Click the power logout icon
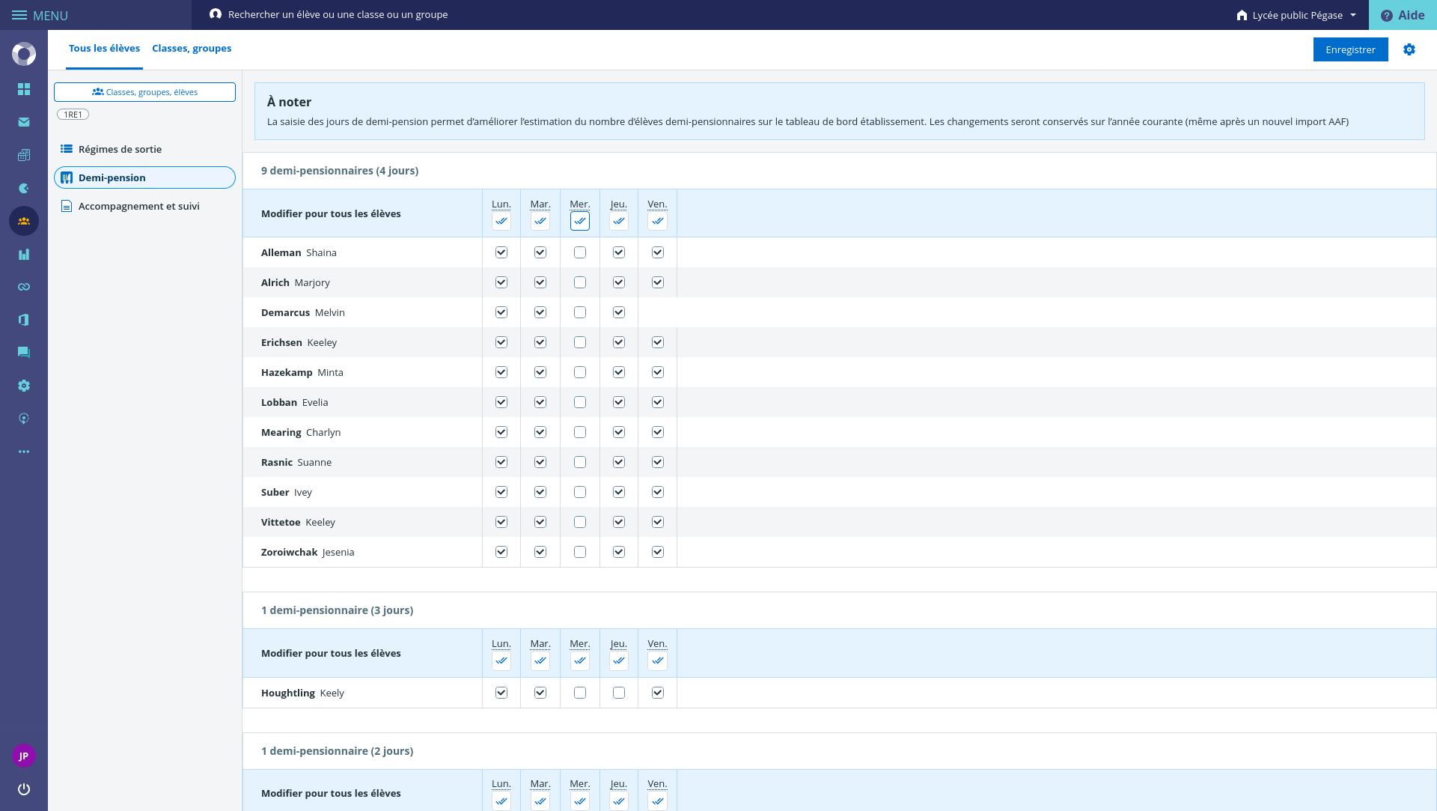Image resolution: width=1437 pixels, height=811 pixels. click(x=24, y=789)
